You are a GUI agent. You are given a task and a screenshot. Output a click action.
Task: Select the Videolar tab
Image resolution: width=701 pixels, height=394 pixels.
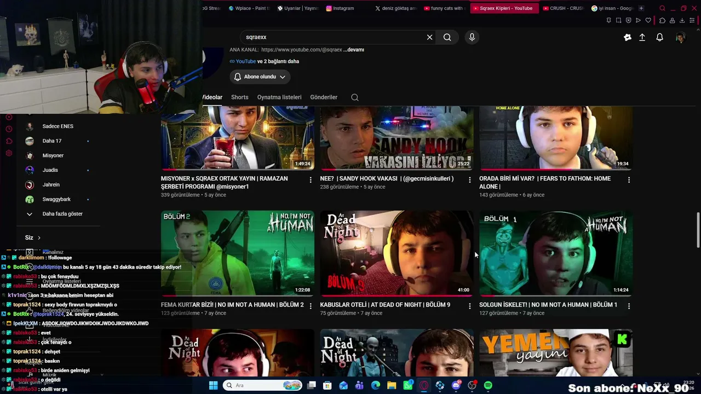click(x=212, y=97)
